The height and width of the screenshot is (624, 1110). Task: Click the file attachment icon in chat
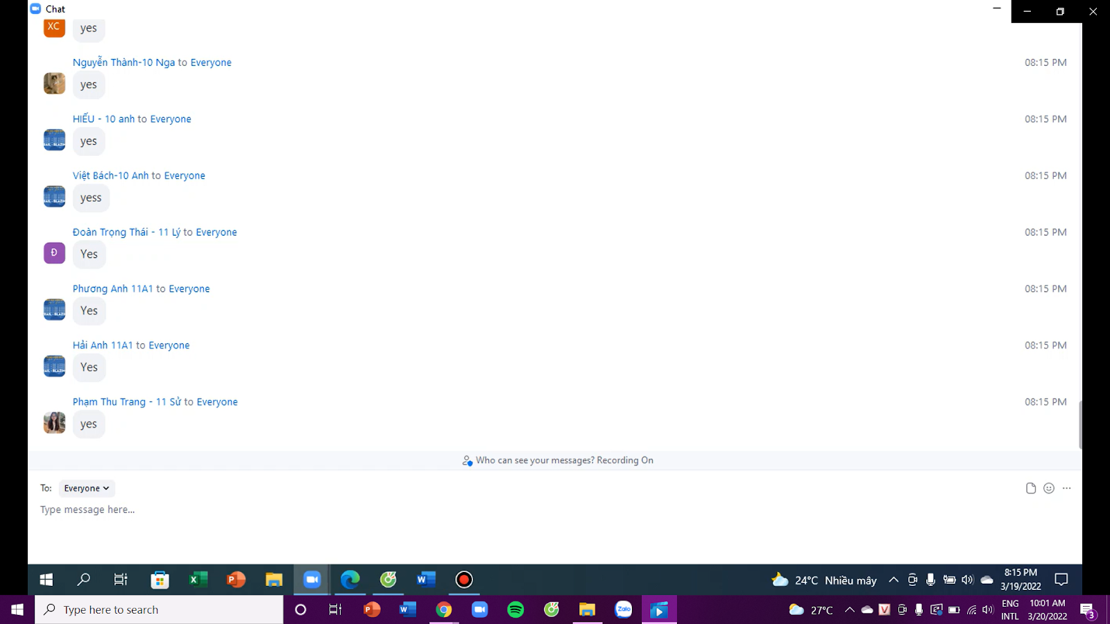click(x=1031, y=488)
